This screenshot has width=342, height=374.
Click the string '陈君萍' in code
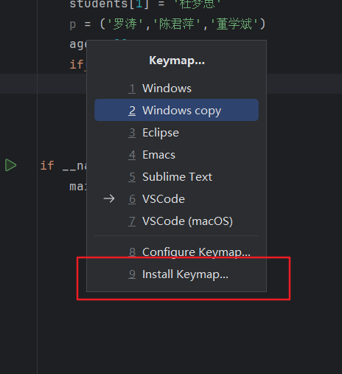[x=177, y=24]
